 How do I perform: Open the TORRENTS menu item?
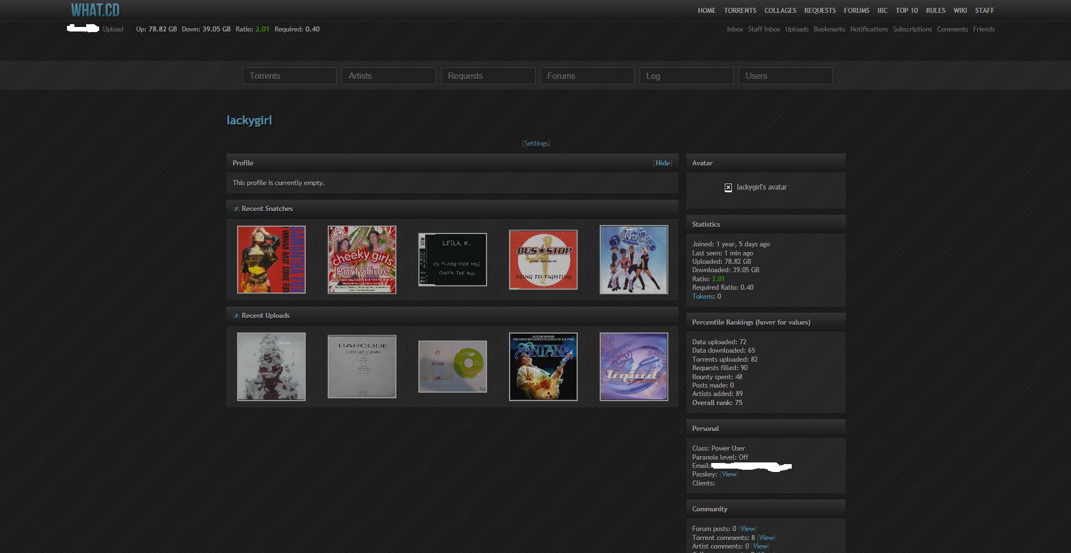[740, 11]
